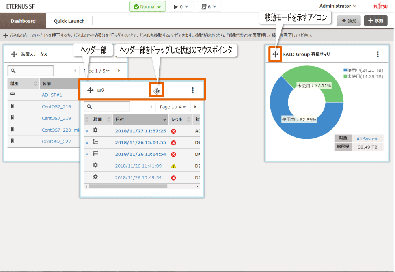Switch to the Dashboard tab
Viewport: 395px width, 272px height.
[x=23, y=21]
